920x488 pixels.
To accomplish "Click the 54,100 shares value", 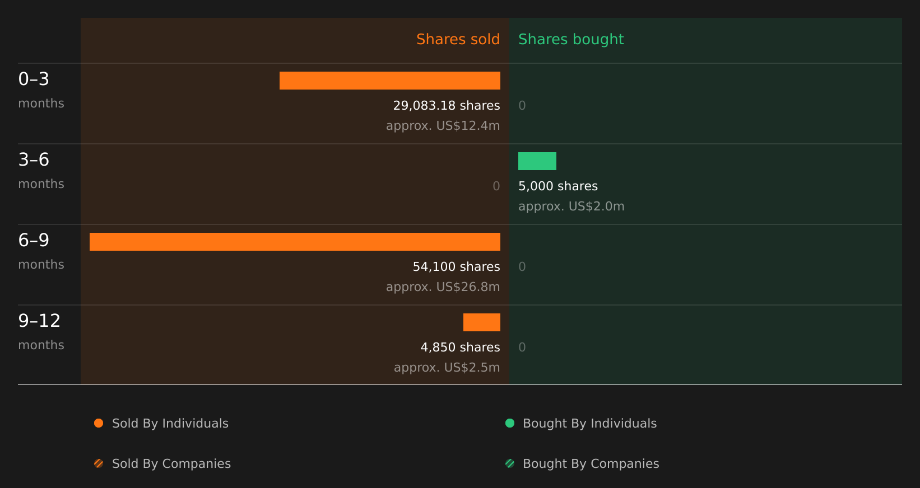I will click(456, 267).
